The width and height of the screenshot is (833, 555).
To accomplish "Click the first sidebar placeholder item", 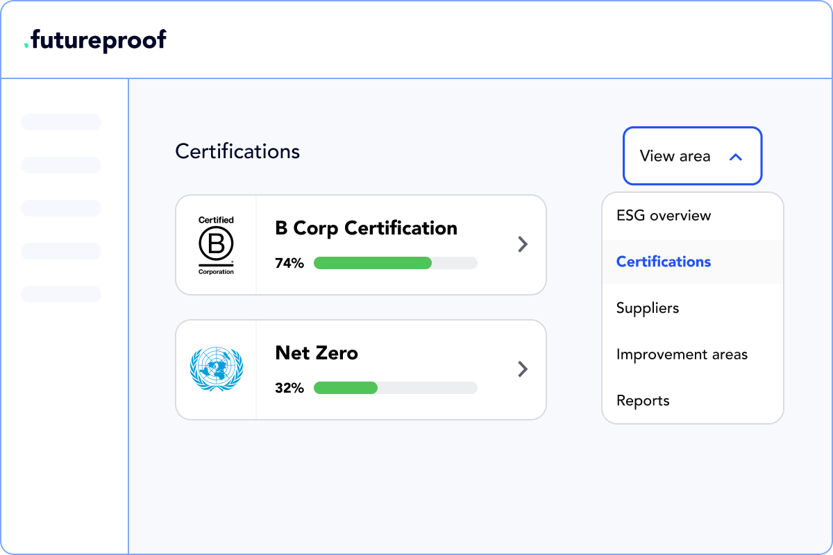I will (x=61, y=122).
